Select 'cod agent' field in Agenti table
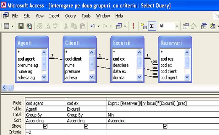This screenshot has height=135, width=219. pos(26,59)
